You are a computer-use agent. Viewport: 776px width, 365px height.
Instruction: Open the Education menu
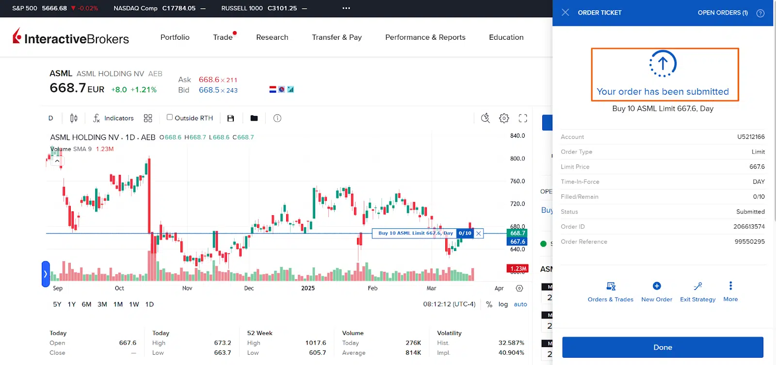506,37
